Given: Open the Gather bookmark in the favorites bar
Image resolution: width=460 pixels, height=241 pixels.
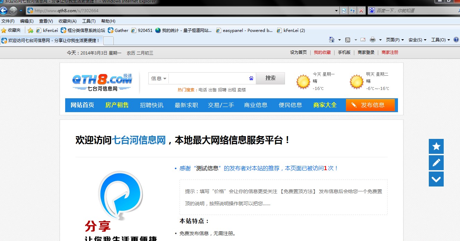Looking at the screenshot, I should coord(118,31).
